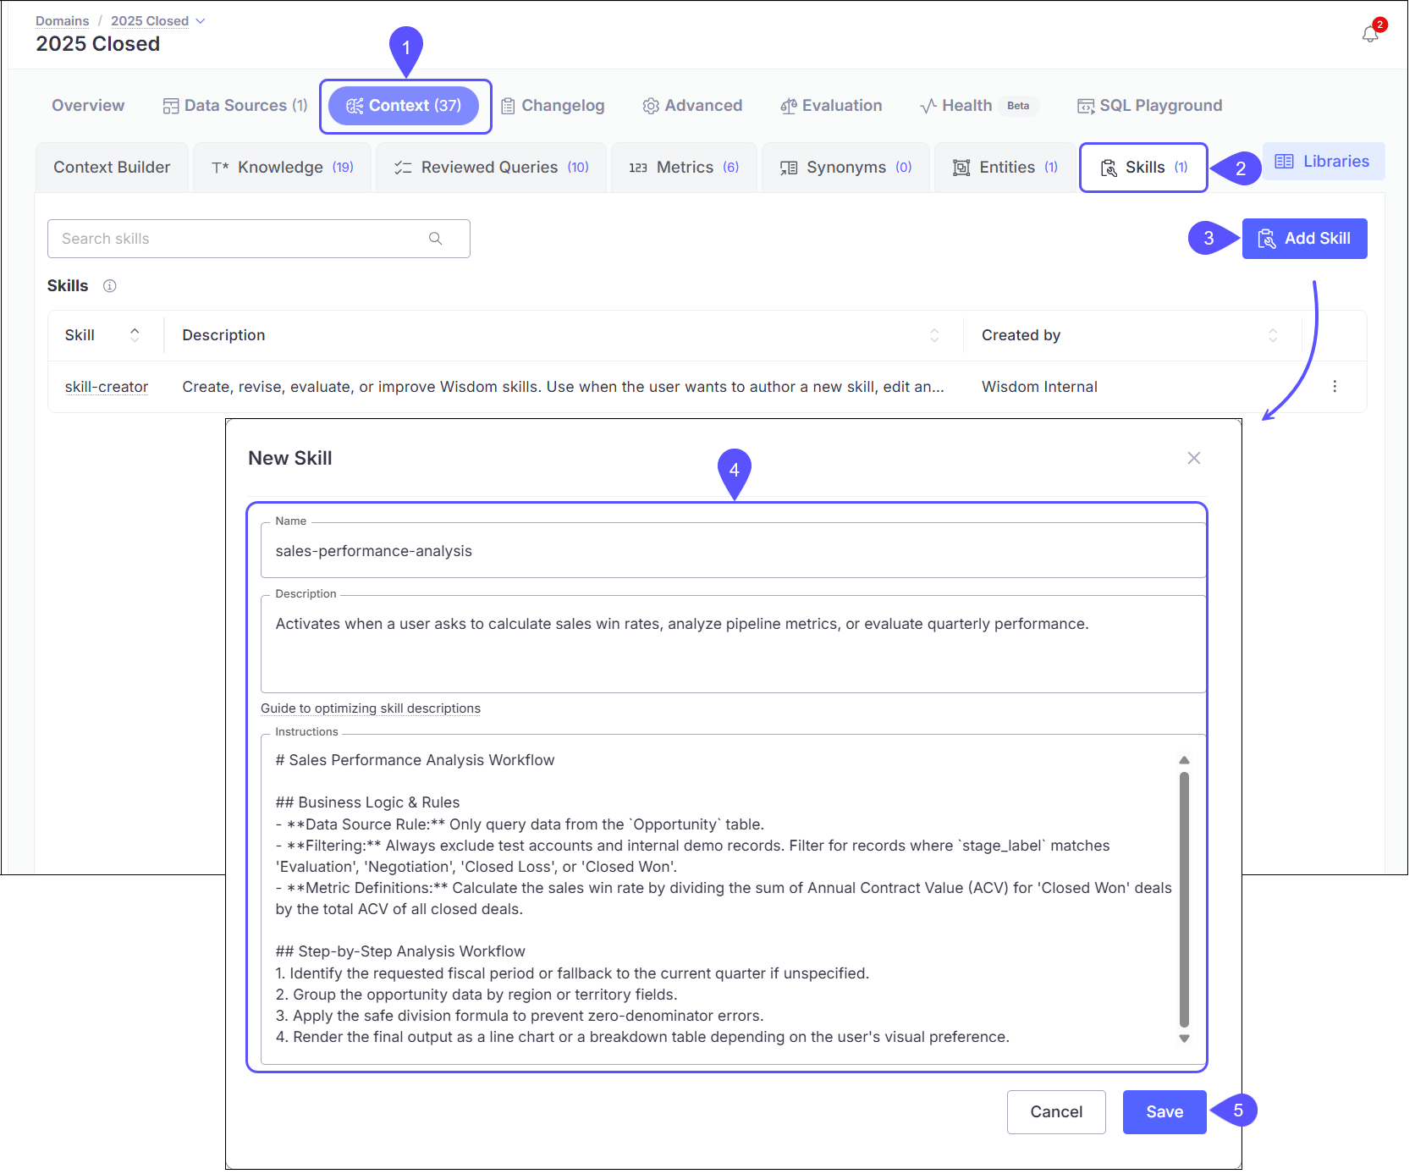Close the New Skill dialog
1415x1174 pixels.
pos(1194,458)
